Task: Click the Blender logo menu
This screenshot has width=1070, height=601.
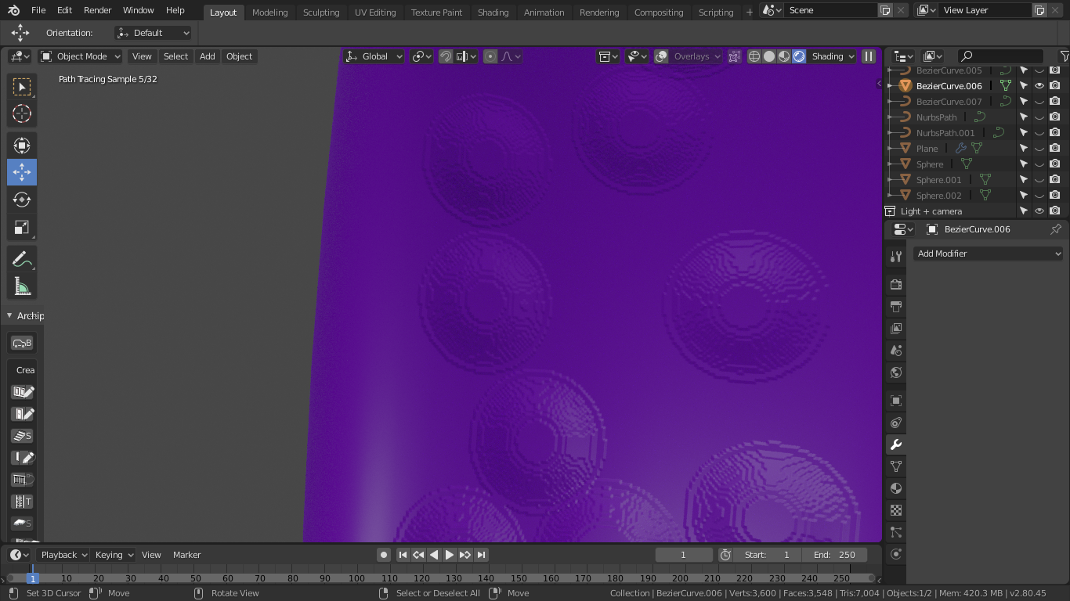Action: tap(14, 10)
